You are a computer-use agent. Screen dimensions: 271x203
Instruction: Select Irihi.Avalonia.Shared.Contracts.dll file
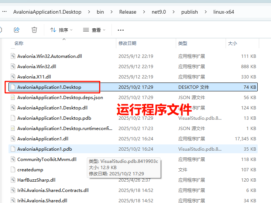click(x=133, y=190)
